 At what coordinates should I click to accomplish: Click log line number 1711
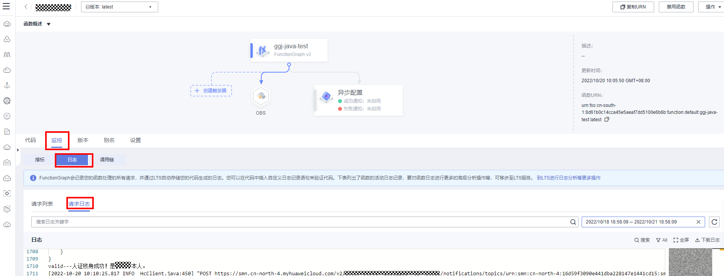tap(32, 274)
